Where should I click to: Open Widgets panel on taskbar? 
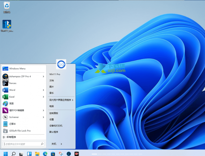29,154
